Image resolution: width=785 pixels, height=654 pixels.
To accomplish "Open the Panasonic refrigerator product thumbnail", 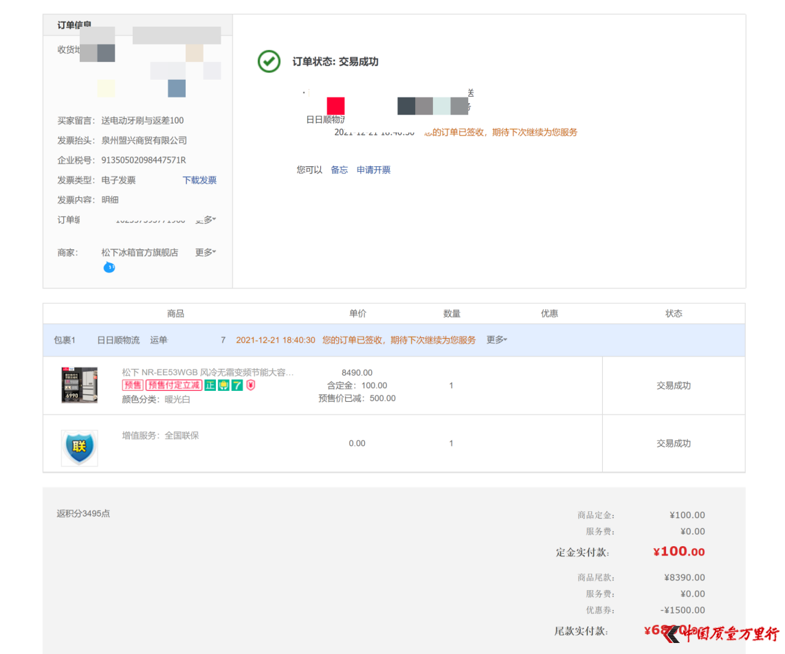I will click(80, 385).
